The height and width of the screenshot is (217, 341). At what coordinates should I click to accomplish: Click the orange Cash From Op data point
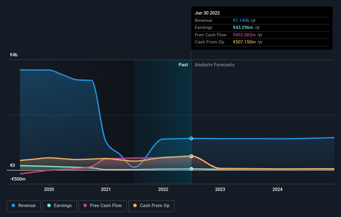[191, 156]
